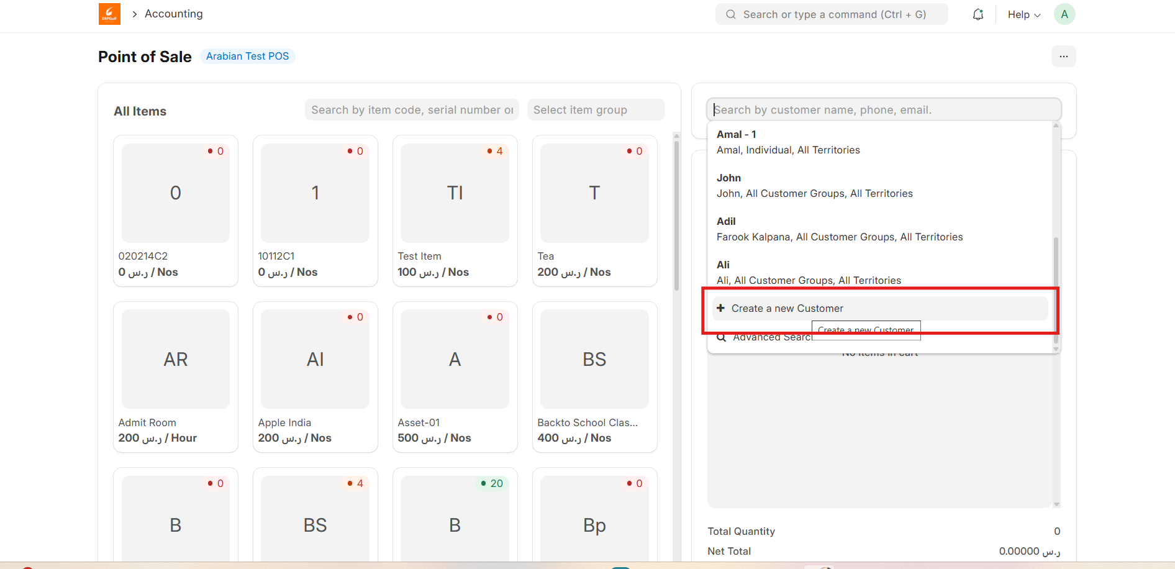This screenshot has height=569, width=1175.
Task: Open the Select item group dropdown
Action: [596, 110]
